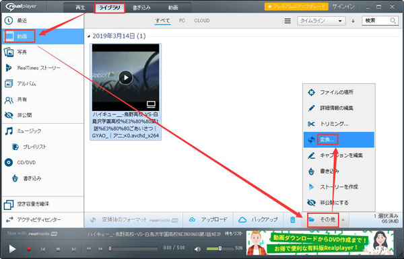Choose 詳細情報の編集 menu entry
Viewport: 404px width, 259px height.
point(339,108)
